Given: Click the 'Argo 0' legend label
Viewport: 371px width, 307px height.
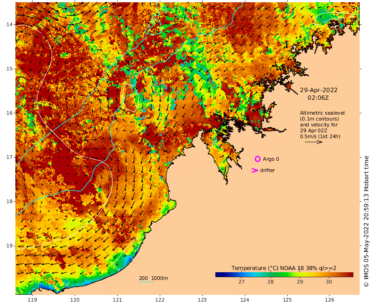Looking at the screenshot, I should [271, 159].
